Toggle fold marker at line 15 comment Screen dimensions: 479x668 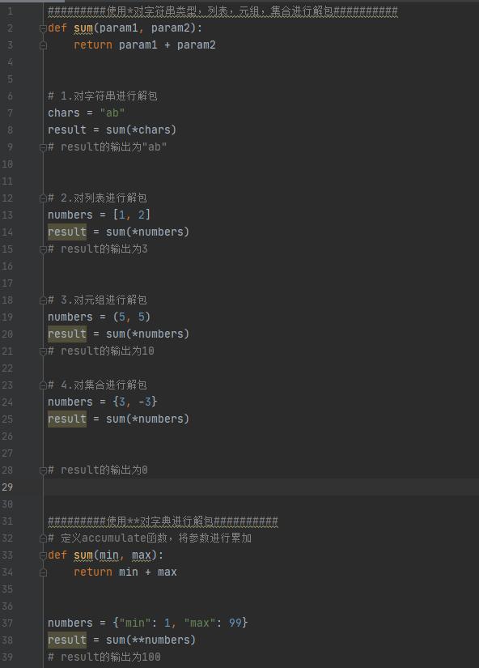43,249
